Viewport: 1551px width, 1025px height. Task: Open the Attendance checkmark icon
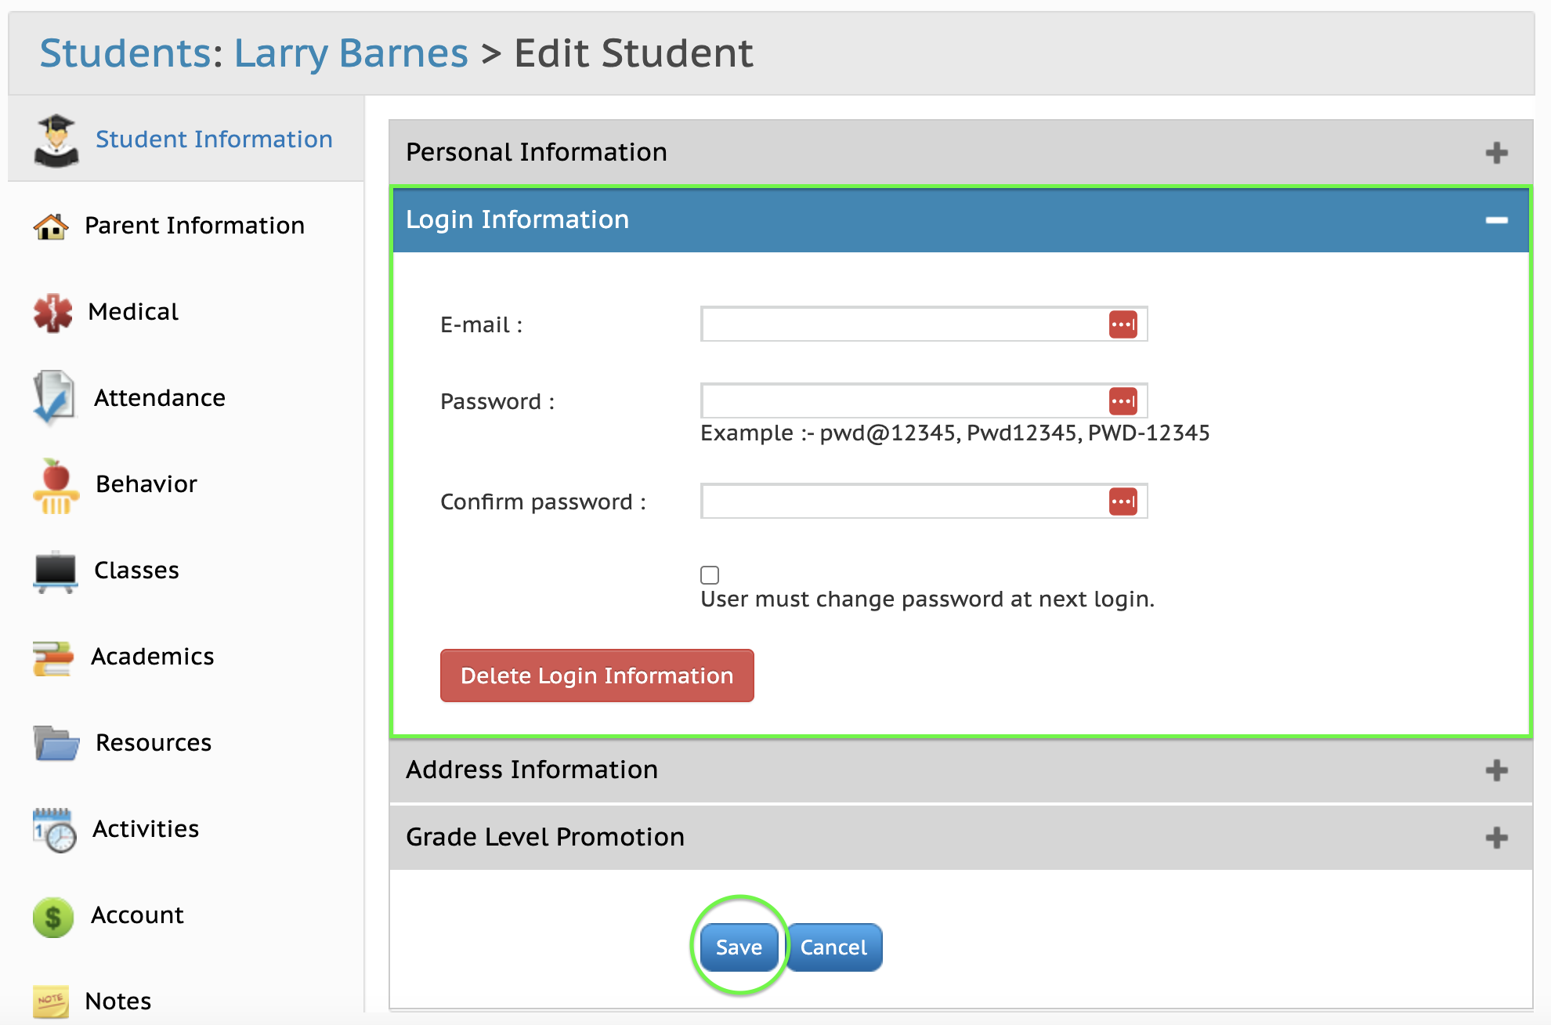tap(53, 397)
